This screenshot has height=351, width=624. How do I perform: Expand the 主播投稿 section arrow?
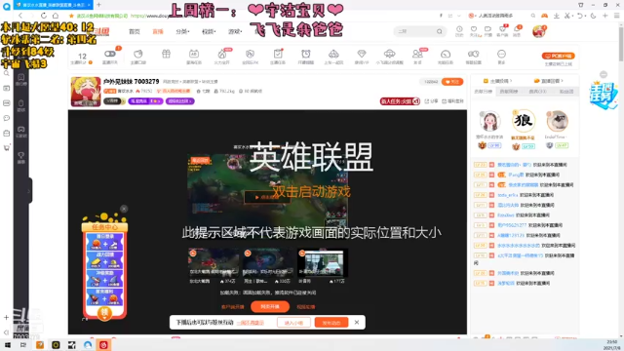click(511, 81)
